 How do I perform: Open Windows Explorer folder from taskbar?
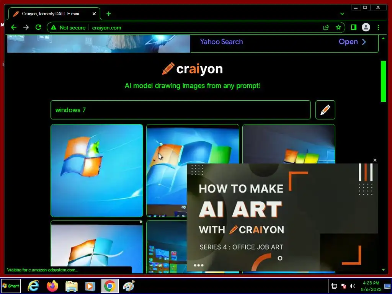tap(72, 286)
